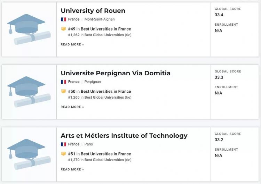Click the French flag icon under Arts et Métiers
This screenshot has height=184, width=261.
pos(63,144)
